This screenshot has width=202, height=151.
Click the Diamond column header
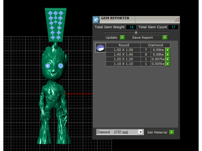(156, 45)
